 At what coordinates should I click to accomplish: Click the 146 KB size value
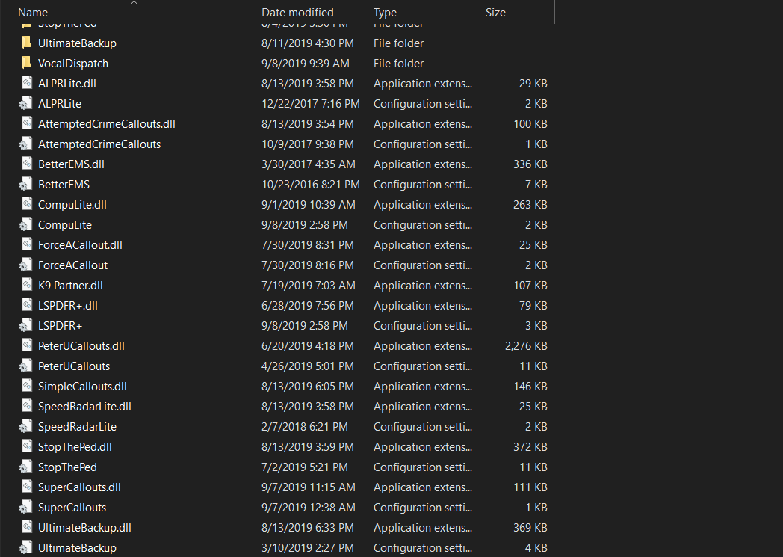coord(530,387)
